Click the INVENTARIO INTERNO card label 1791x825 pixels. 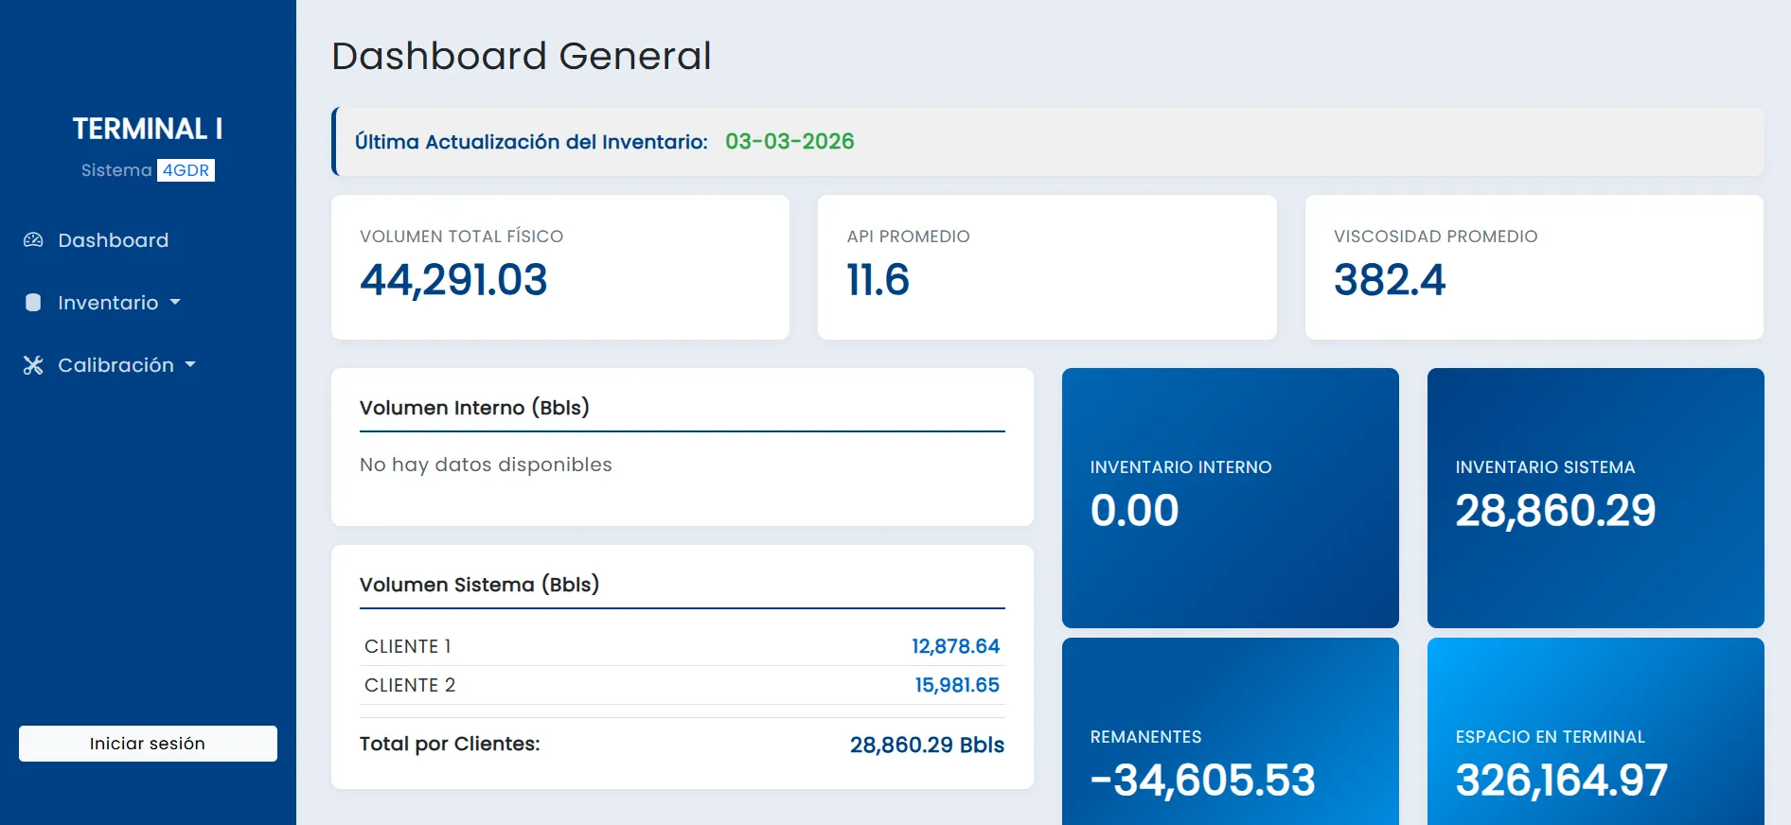click(x=1180, y=467)
